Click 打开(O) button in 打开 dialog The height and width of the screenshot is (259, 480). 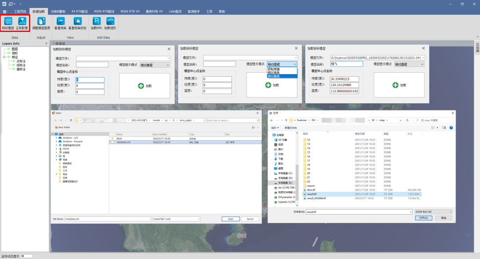click(424, 218)
